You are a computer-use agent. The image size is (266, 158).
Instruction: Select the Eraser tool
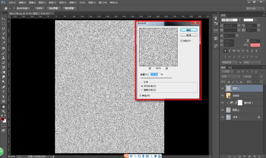click(3, 67)
